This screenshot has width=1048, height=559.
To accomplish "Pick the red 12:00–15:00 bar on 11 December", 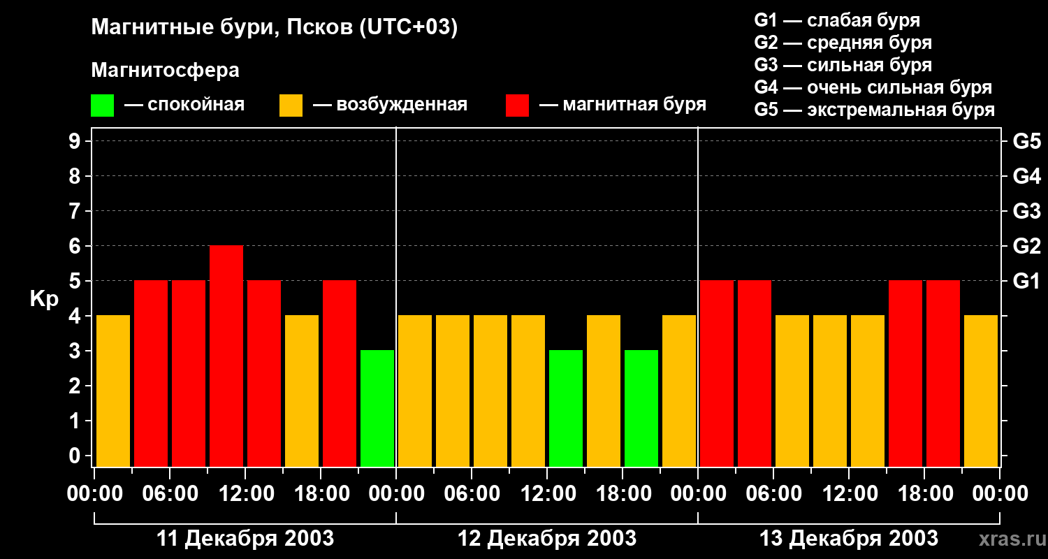I will click(x=264, y=374).
